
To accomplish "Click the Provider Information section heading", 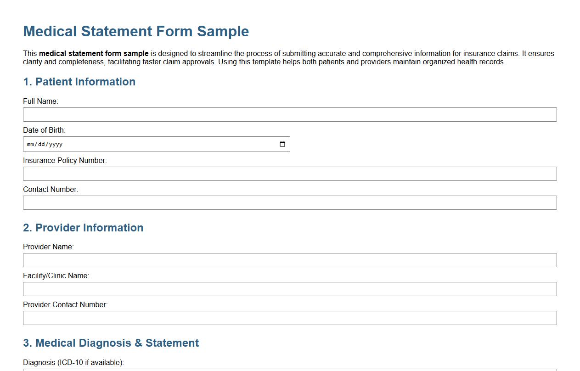I will coord(83,228).
